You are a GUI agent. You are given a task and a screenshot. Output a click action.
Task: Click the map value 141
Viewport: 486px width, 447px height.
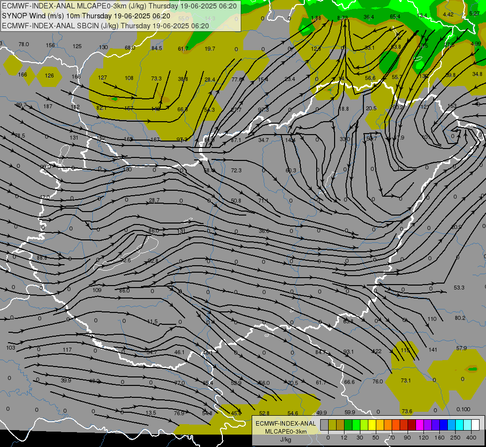(433, 350)
